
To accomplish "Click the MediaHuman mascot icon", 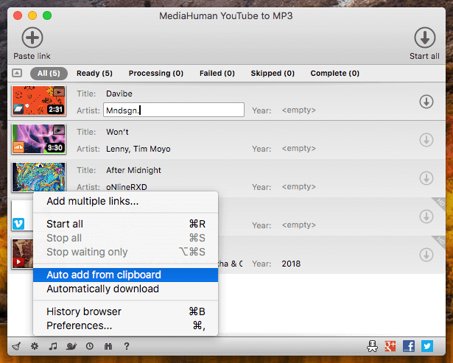I will pyautogui.click(x=373, y=345).
